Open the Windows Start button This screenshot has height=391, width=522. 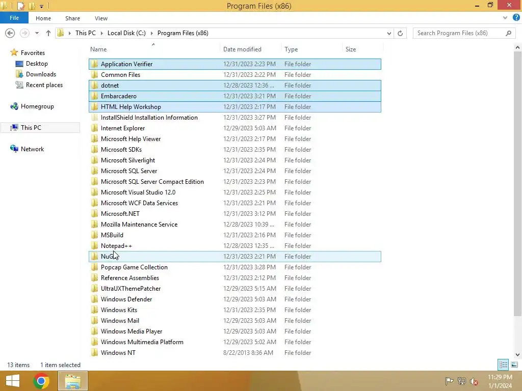tap(13, 381)
